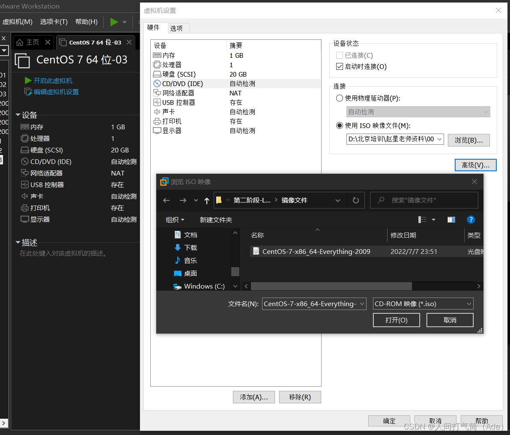This screenshot has height=435, width=510.
Task: Open the change view options dropdown arrow
Action: pyautogui.click(x=433, y=220)
